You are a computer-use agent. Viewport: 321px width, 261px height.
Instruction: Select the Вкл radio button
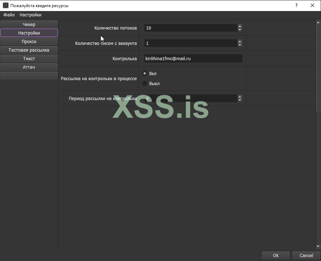[x=145, y=73]
